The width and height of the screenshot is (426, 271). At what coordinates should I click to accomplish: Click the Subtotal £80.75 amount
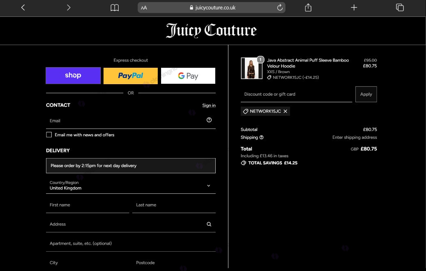coord(370,129)
